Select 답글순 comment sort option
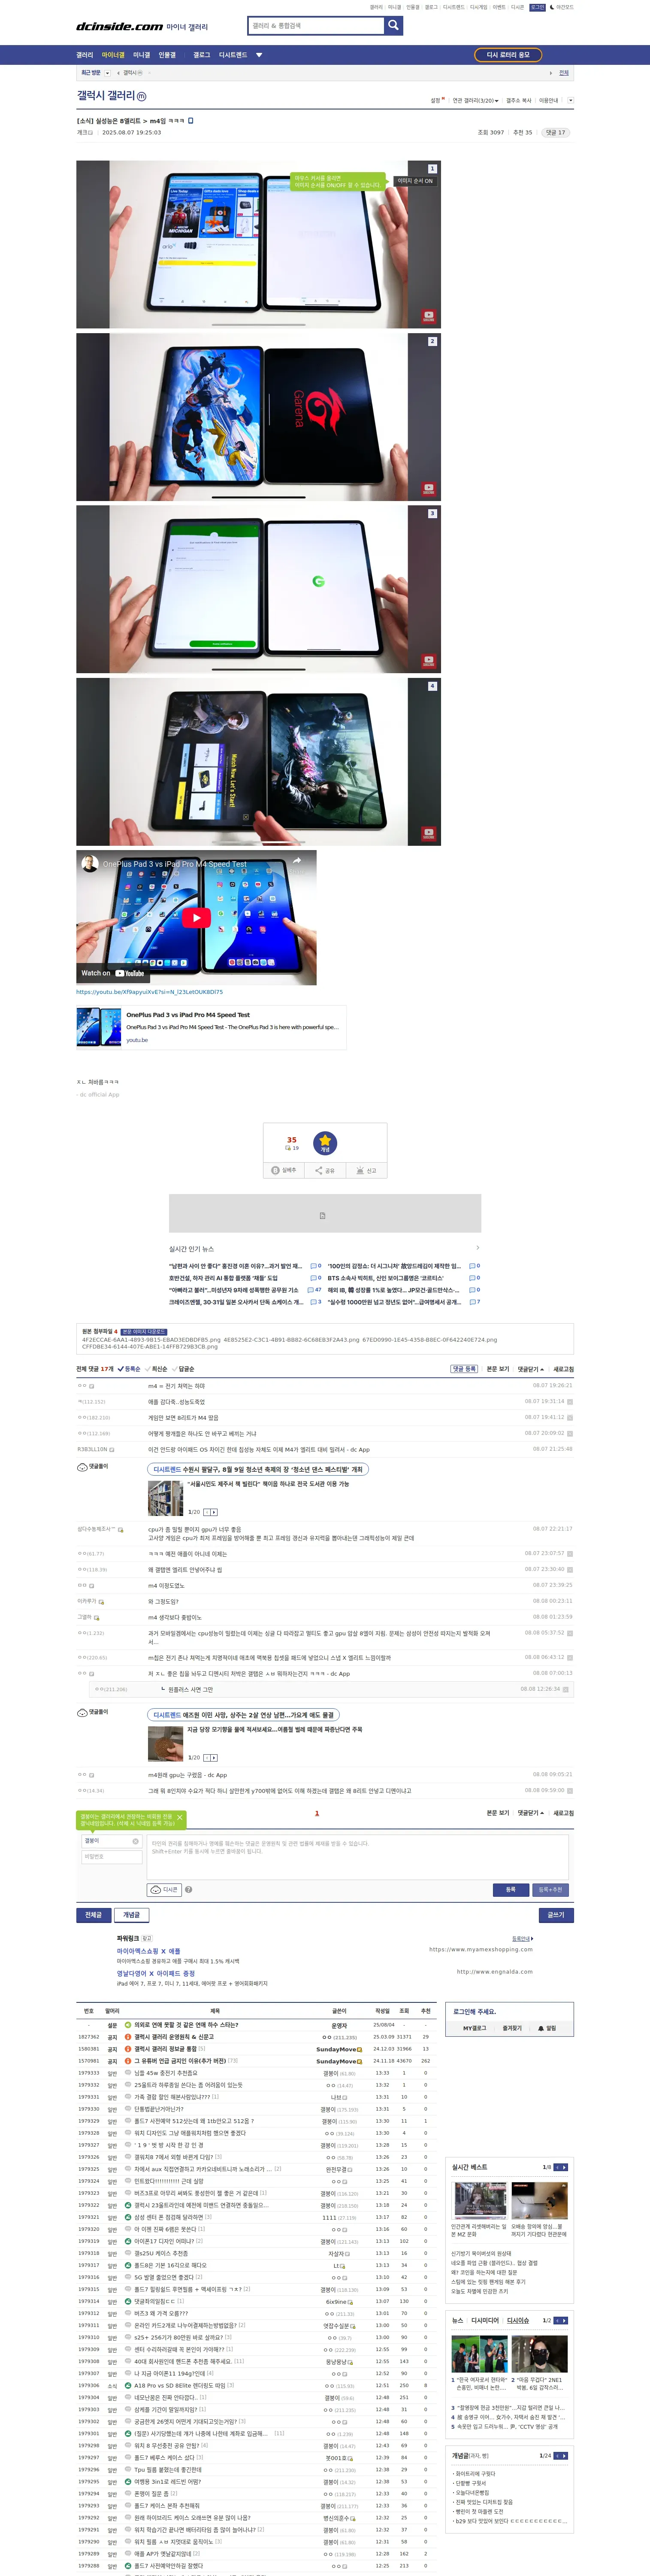 point(184,1369)
